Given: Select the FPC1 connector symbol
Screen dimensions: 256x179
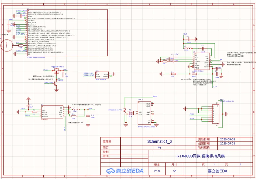Looking at the screenshot, I should [216, 114].
